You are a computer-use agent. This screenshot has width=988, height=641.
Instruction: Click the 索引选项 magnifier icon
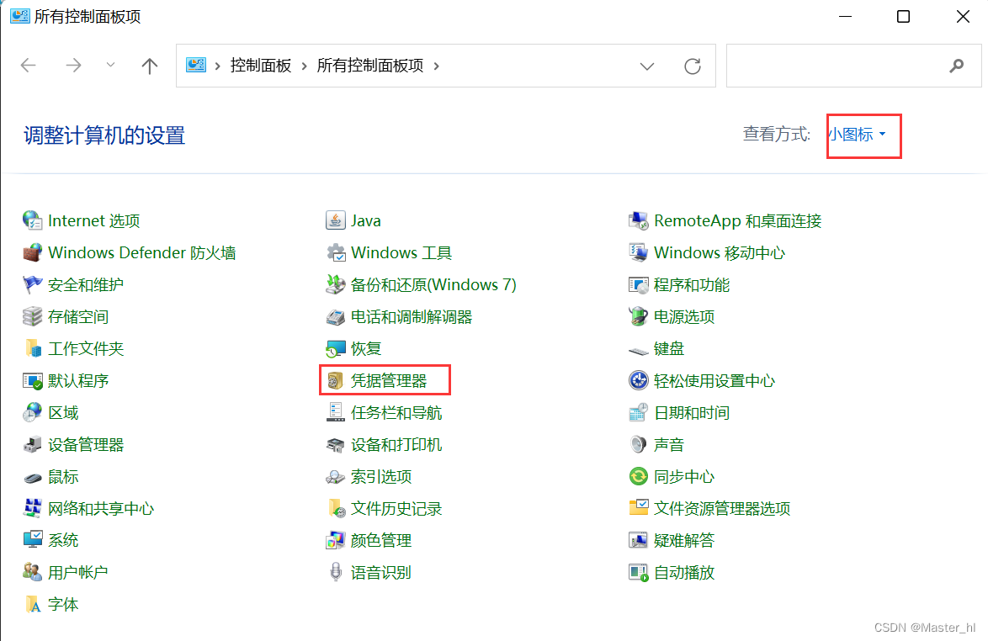[335, 477]
